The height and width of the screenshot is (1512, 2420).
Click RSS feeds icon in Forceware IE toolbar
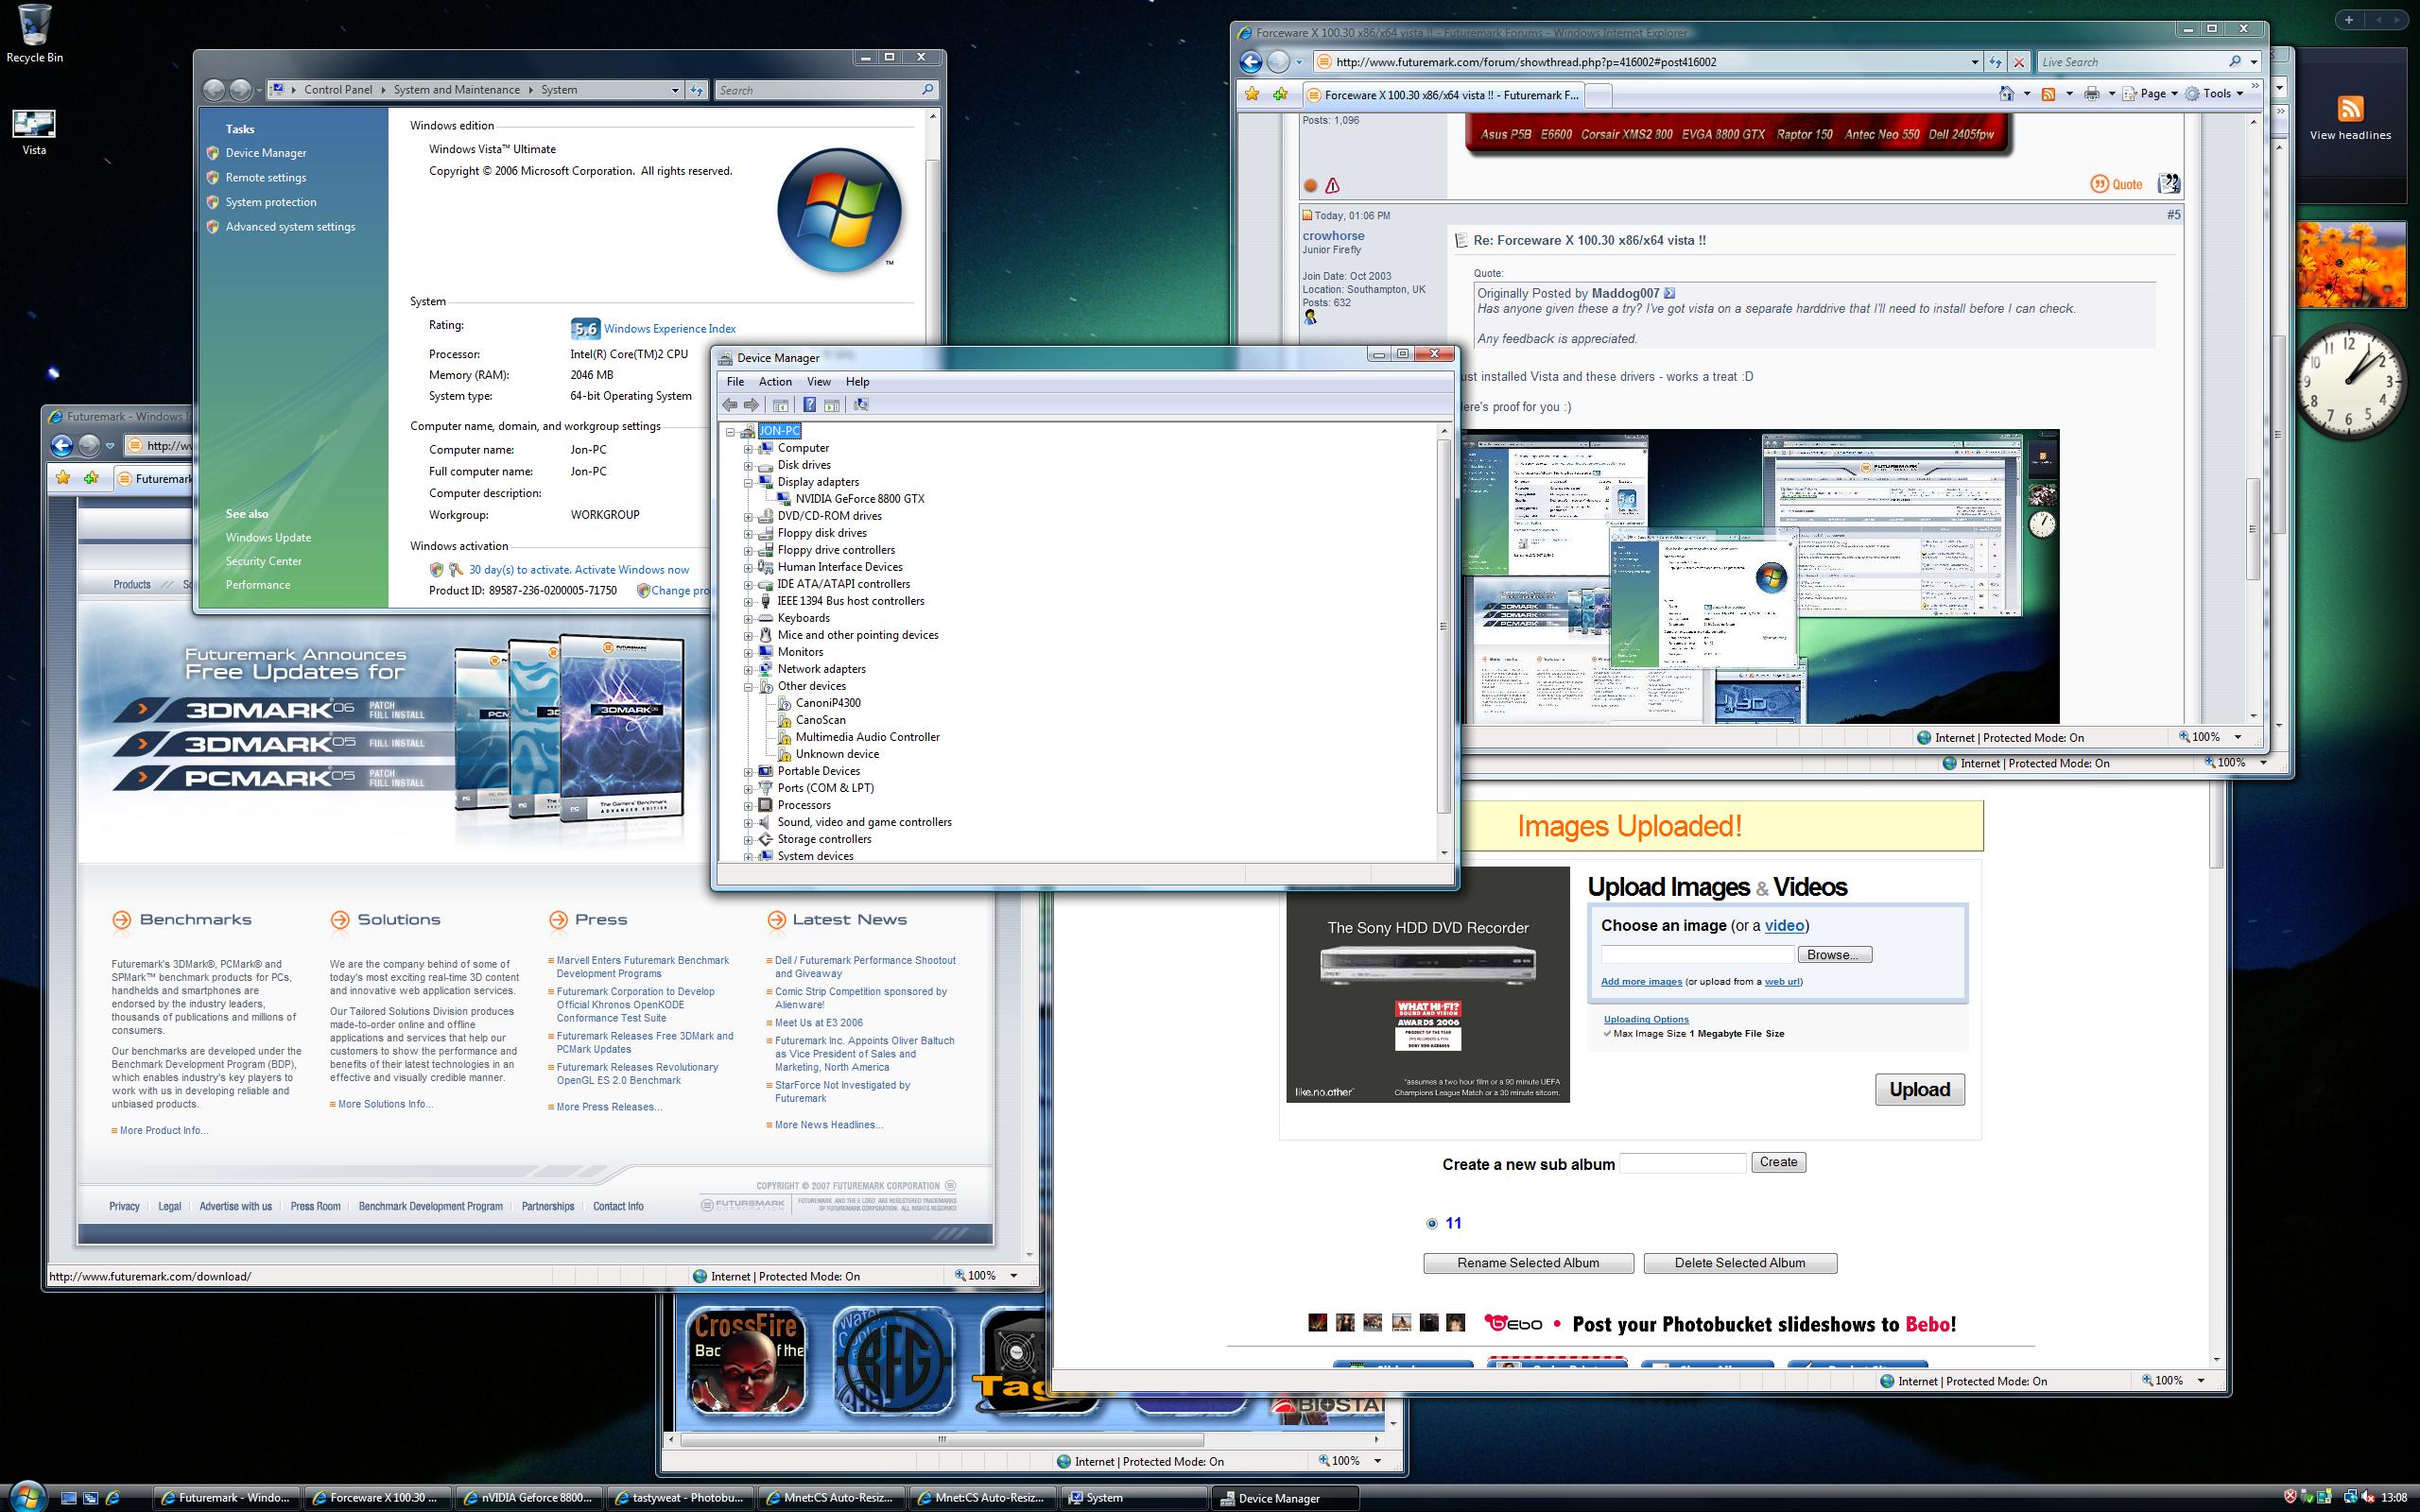tap(2048, 93)
